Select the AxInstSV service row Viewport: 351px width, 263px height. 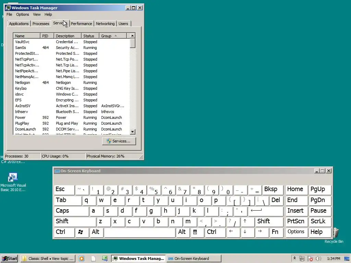pos(71,106)
